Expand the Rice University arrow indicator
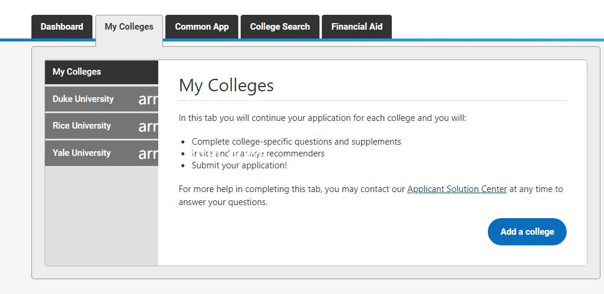Viewport: 604px width, 294px height. point(148,126)
